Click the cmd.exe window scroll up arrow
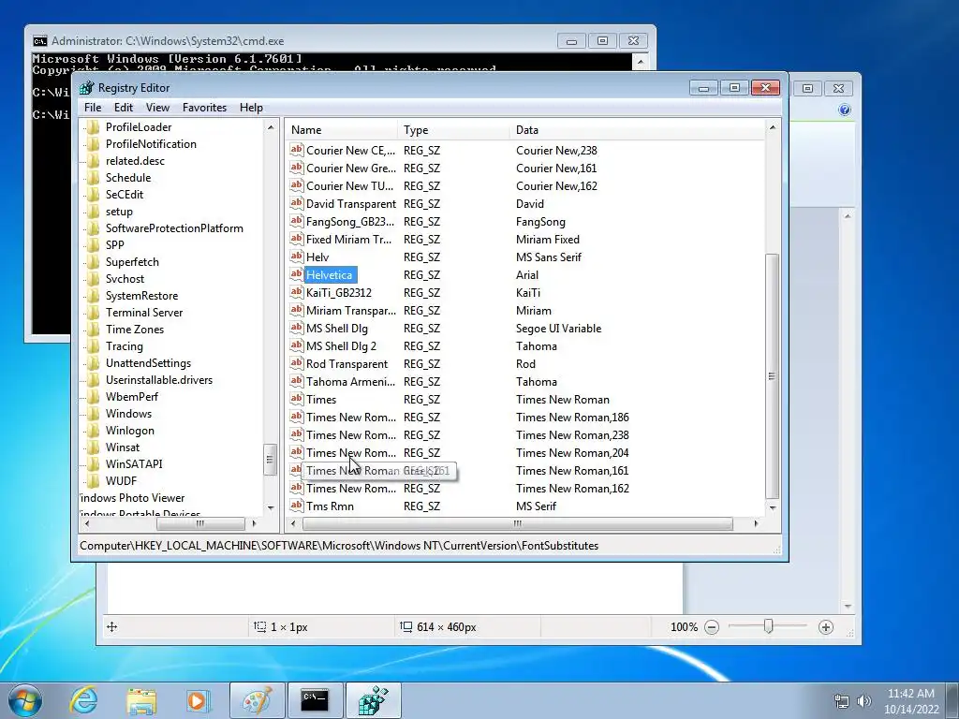Viewport: 959px width, 719px height. 640,62
